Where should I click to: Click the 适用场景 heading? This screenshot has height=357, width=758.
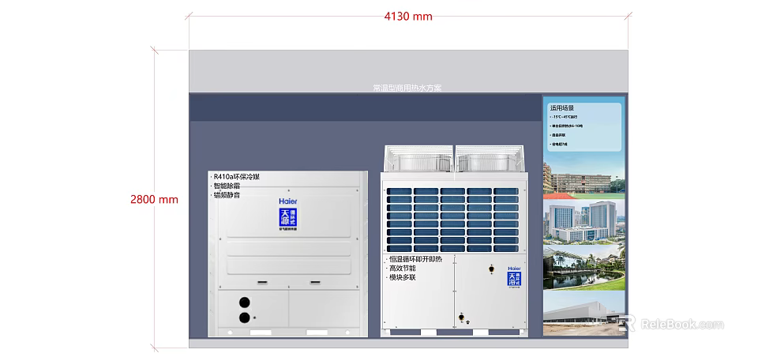click(x=561, y=108)
